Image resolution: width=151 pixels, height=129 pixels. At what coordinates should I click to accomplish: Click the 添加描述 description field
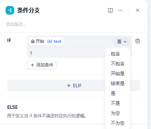tap(16, 24)
